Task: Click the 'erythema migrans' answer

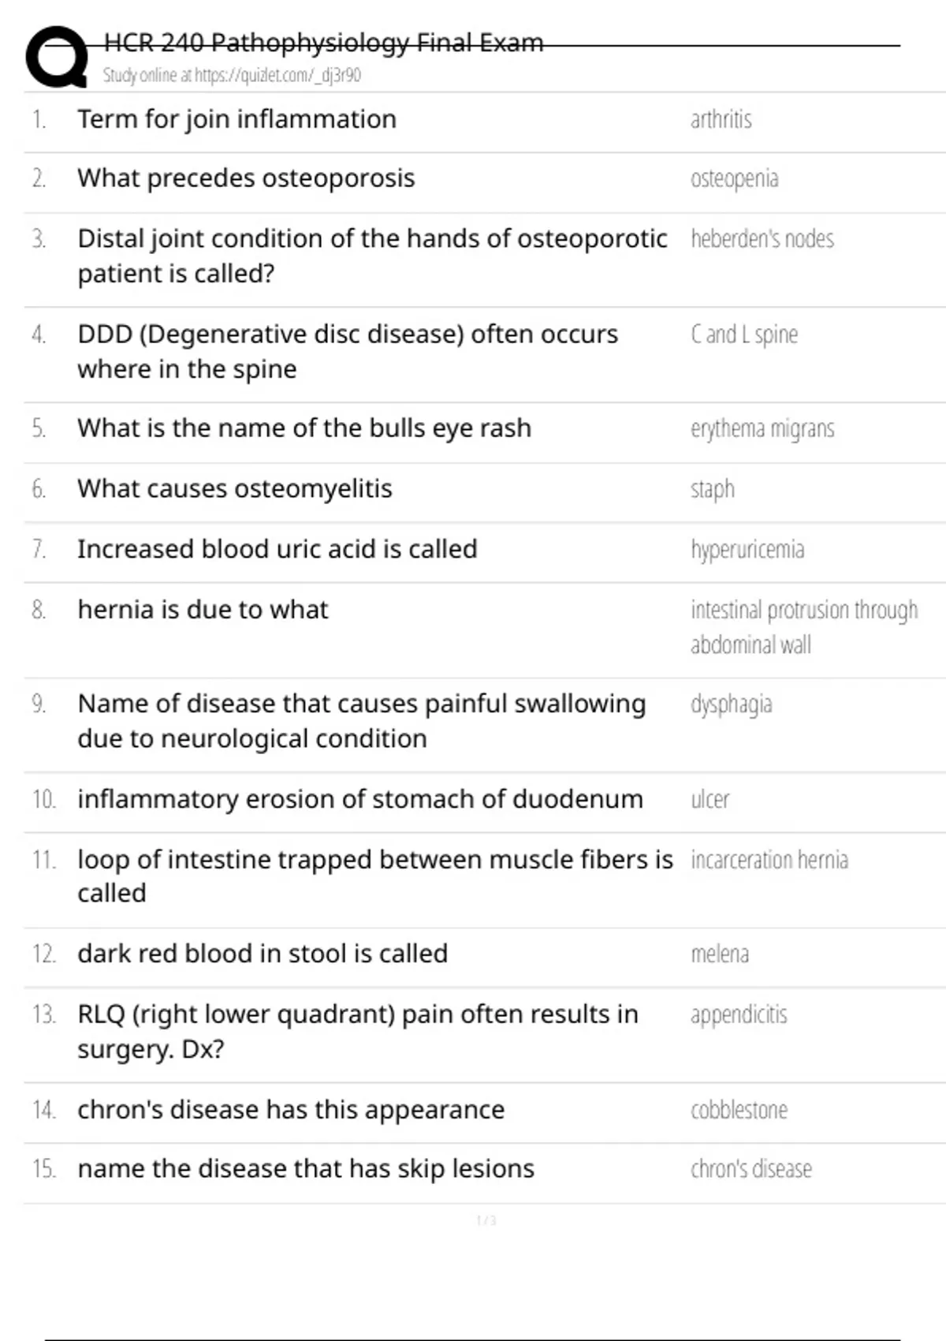Action: (762, 428)
